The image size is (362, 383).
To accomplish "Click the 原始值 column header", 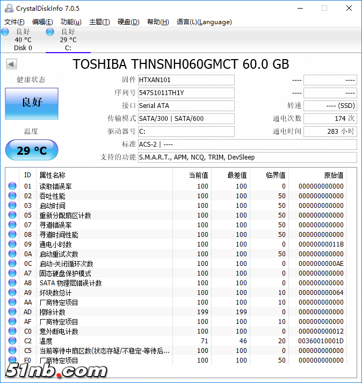I will tap(333, 175).
